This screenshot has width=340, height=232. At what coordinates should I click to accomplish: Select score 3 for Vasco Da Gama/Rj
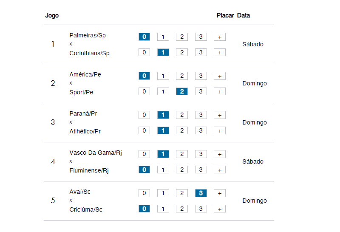pyautogui.click(x=201, y=154)
